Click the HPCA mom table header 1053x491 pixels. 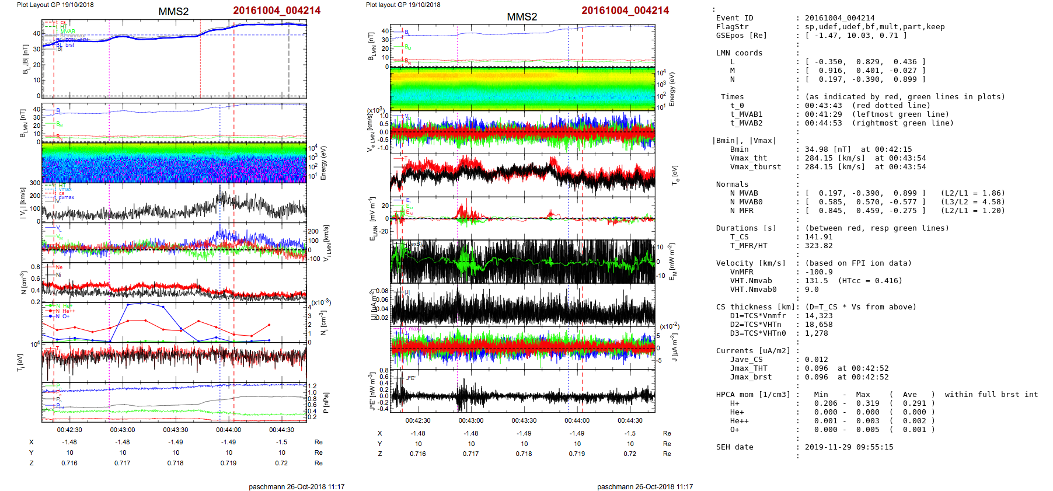click(x=753, y=395)
